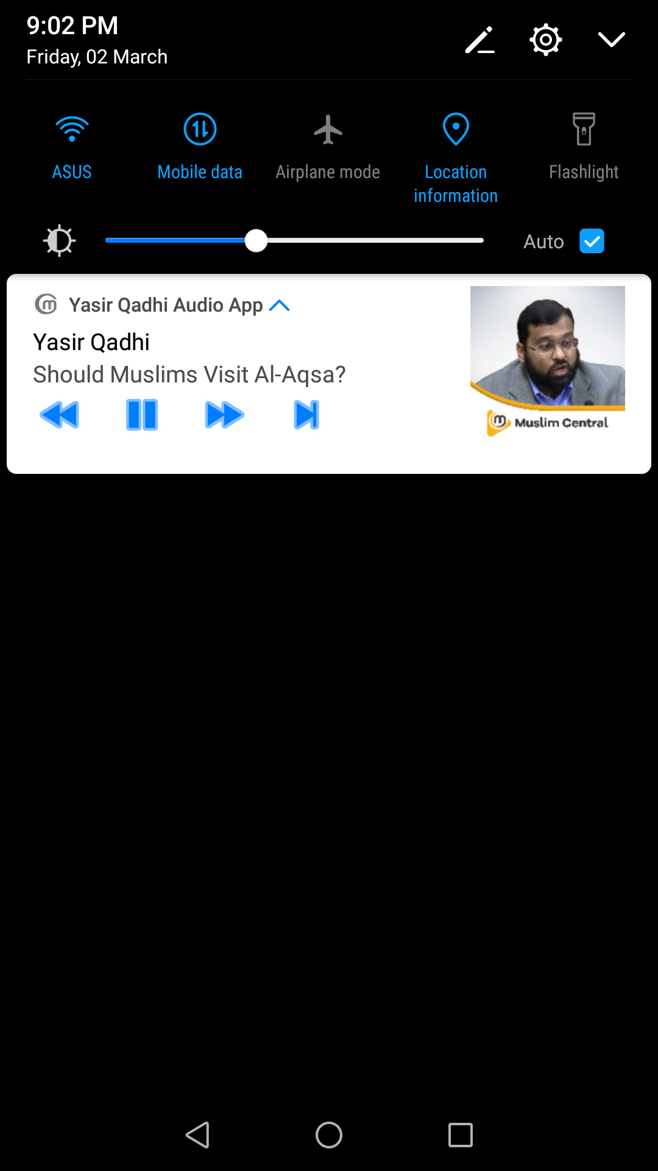Uncheck the Auto brightness checkbox
The height and width of the screenshot is (1171, 658).
click(x=592, y=241)
